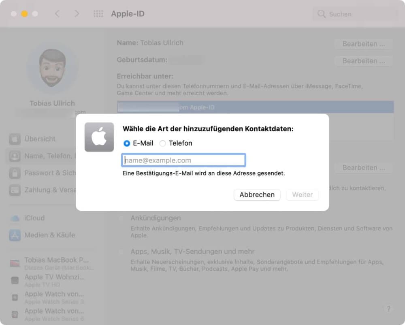Click the Apple logo in the dialog
The image size is (405, 325).
click(99, 137)
